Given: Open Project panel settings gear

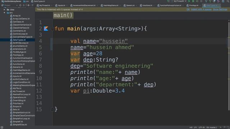Looking at the screenshot, I should pos(28,5).
